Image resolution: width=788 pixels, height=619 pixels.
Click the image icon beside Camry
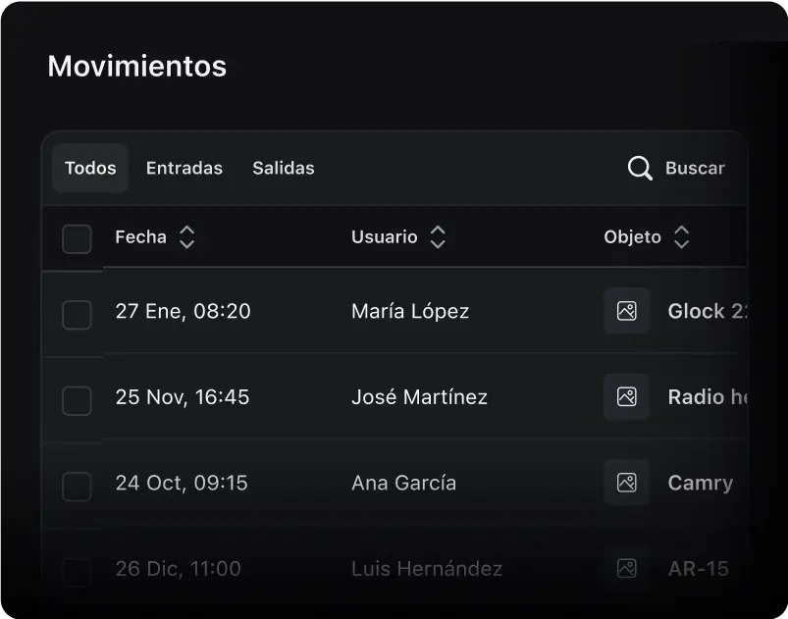coord(626,483)
